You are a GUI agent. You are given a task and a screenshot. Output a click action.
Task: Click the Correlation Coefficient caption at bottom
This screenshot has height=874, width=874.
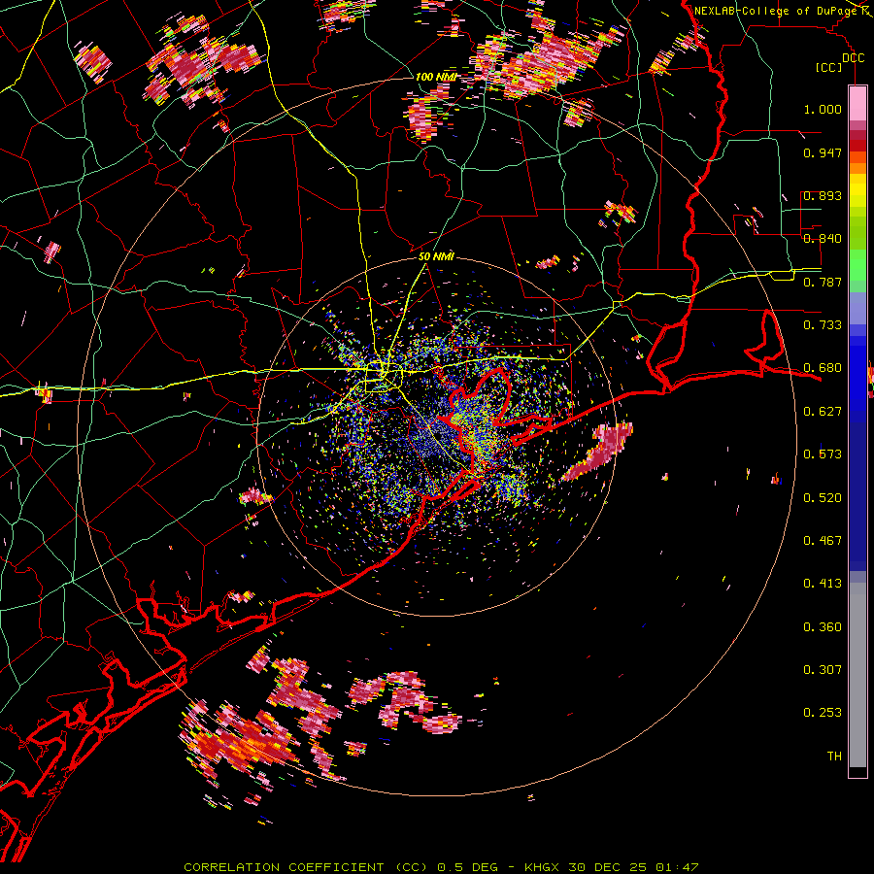(441, 867)
